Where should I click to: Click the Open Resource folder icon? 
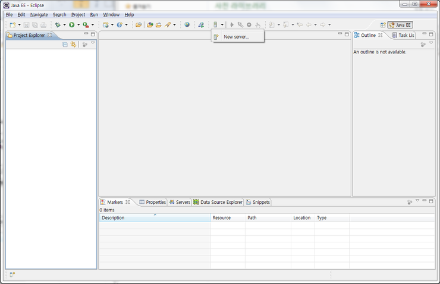click(159, 25)
